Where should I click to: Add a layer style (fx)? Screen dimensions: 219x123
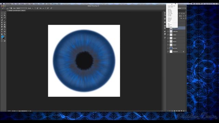pyautogui.click(x=172, y=111)
